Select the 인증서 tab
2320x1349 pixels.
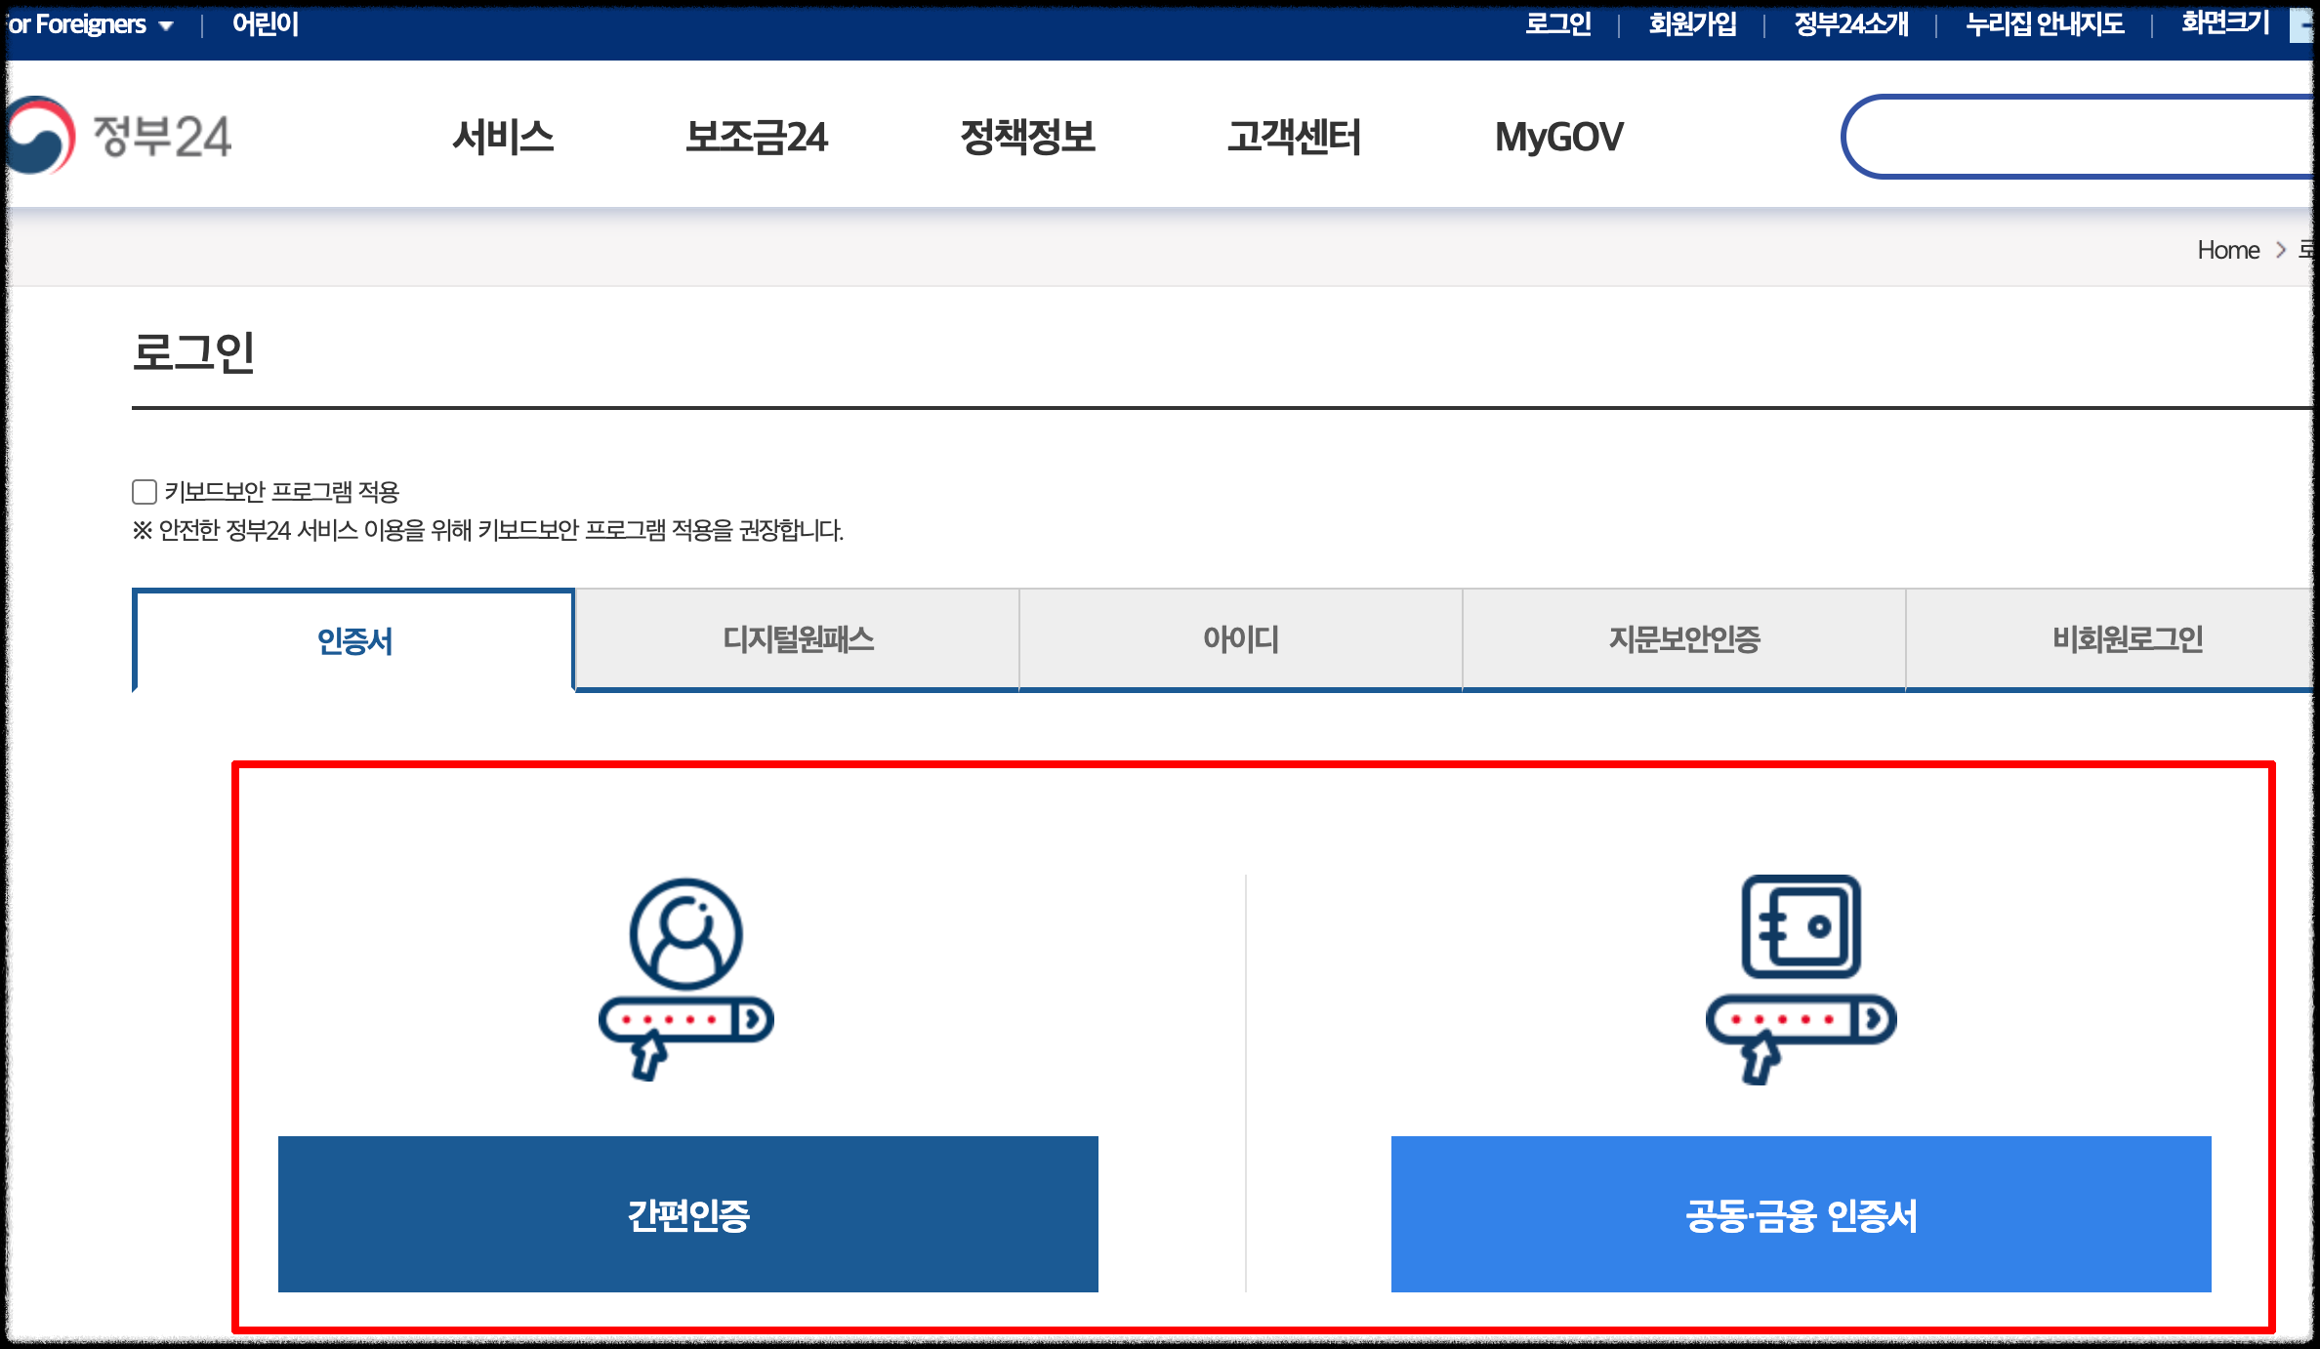[x=354, y=641]
